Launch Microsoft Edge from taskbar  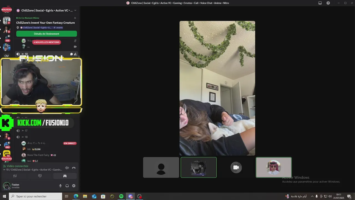pyautogui.click(x=76, y=196)
